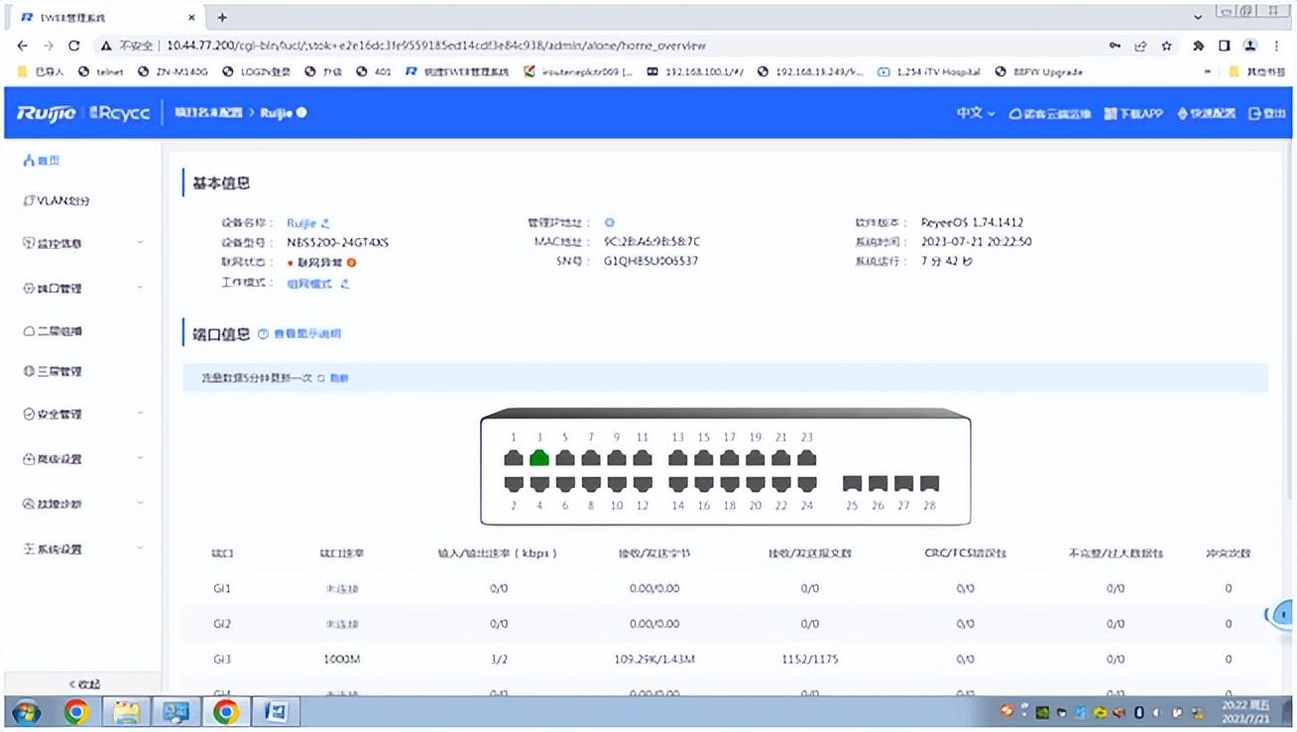Expand the 安全管理 sidebar menu chevron

pos(140,414)
